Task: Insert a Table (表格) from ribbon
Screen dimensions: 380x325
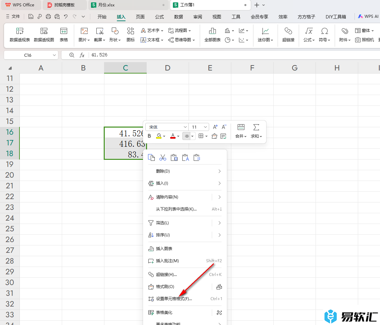Action: click(64, 35)
